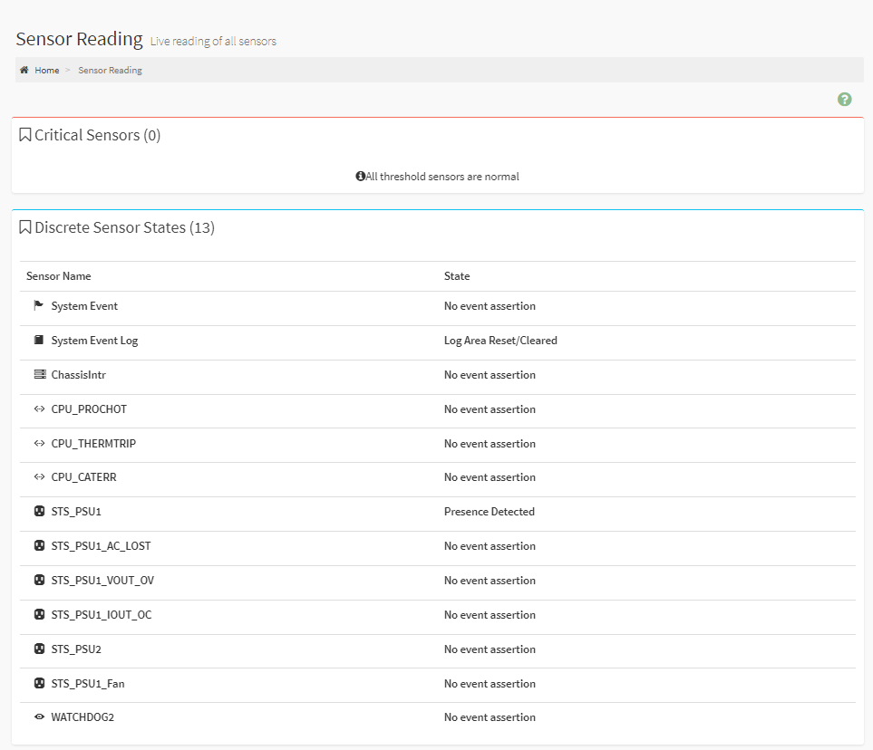Screen dimensions: 873x750
Task: Click the bookmark icon beside Discrete Sensor States
Action: coord(25,227)
